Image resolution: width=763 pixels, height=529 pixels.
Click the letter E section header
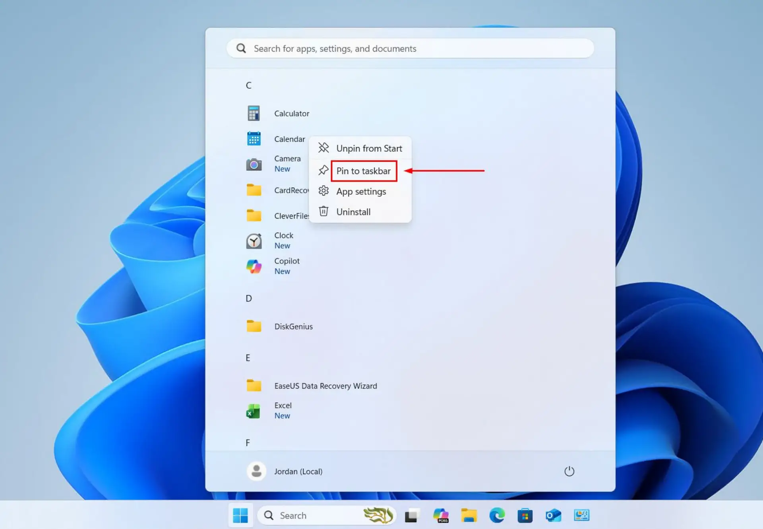248,358
